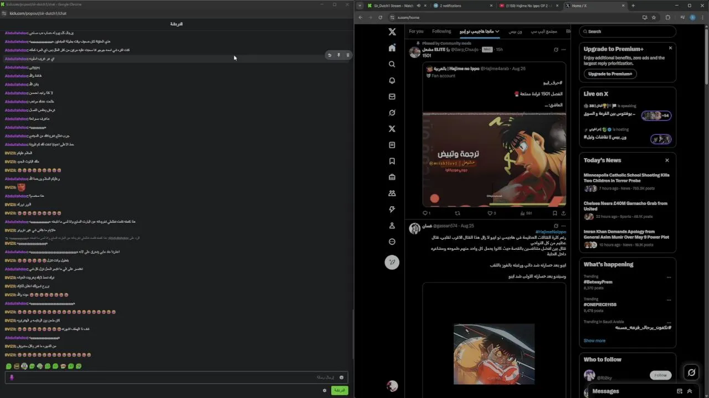709x398 pixels.
Task: Join the live space with +54 listeners
Action: (656, 116)
